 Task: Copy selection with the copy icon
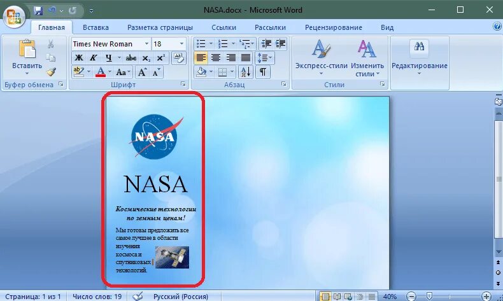pos(51,58)
